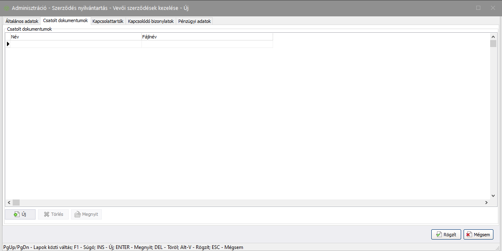Screen dimensions: 502x251
Task: Open attachment with the Megnyit button
Action: click(86, 214)
